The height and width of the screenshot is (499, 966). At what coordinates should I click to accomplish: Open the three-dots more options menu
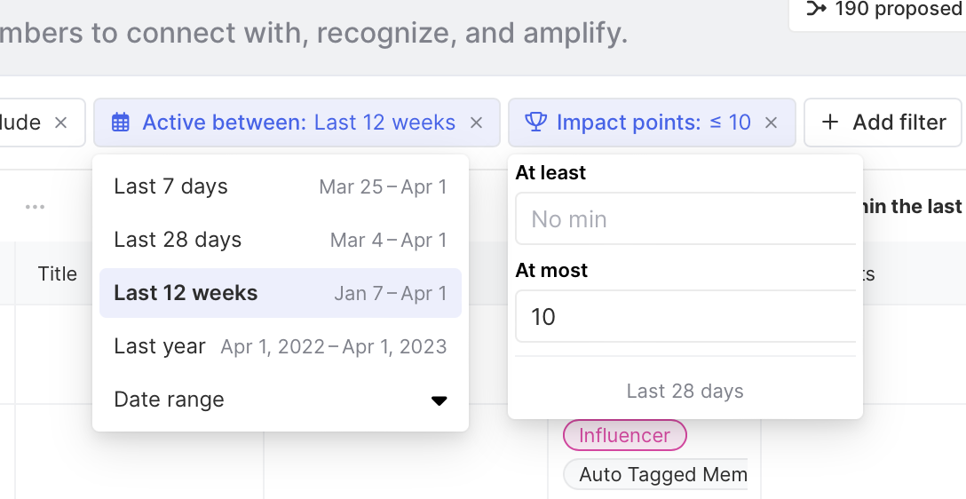[x=35, y=207]
